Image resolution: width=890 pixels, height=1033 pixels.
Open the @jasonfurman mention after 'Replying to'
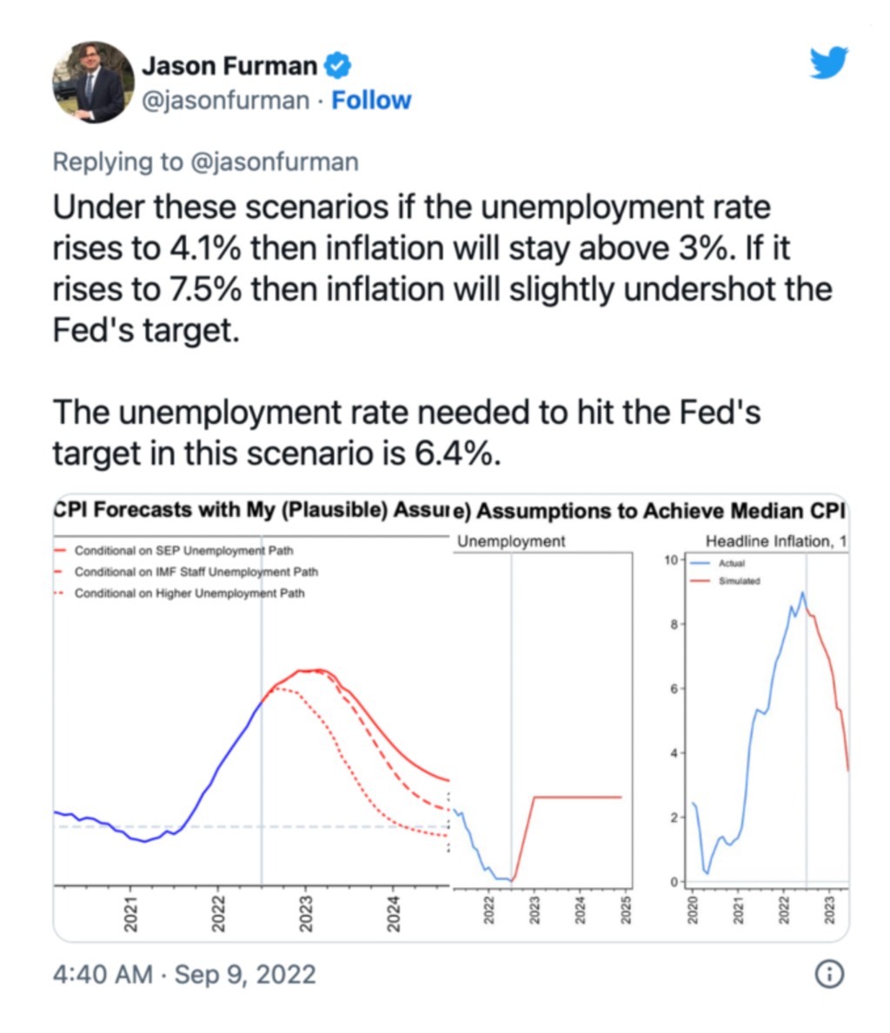[x=273, y=162]
